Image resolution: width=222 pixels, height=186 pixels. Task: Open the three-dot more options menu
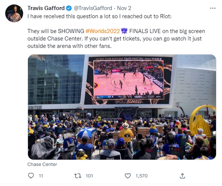pyautogui.click(x=213, y=8)
